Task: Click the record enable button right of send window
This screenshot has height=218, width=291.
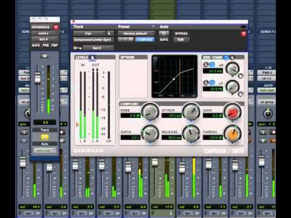Action: 62,133
